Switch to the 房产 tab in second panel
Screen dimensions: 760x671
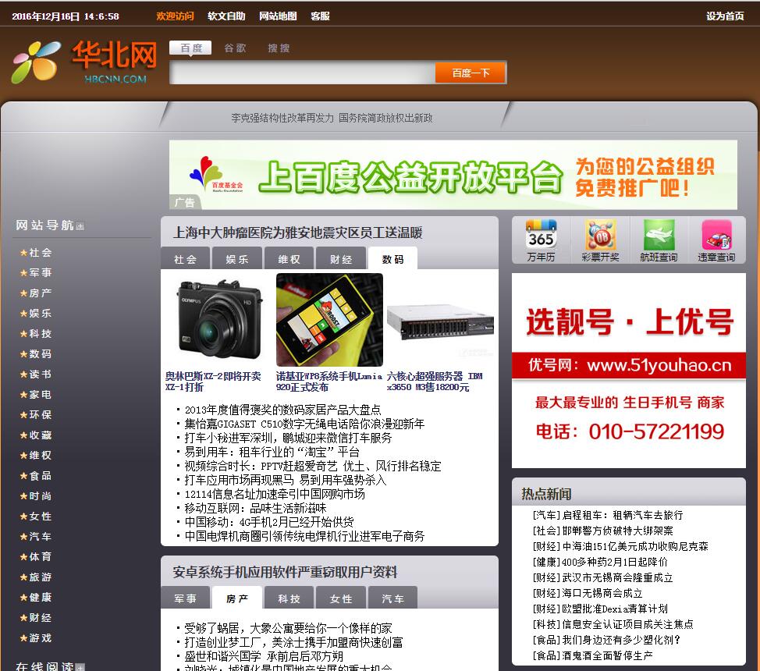pos(237,598)
